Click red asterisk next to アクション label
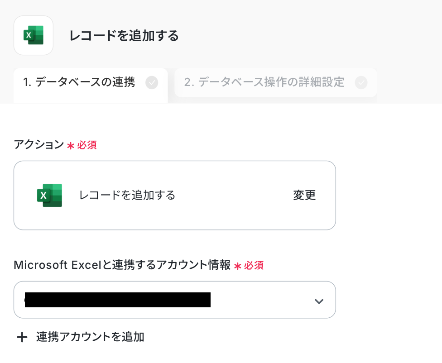442x363 pixels. tap(70, 146)
